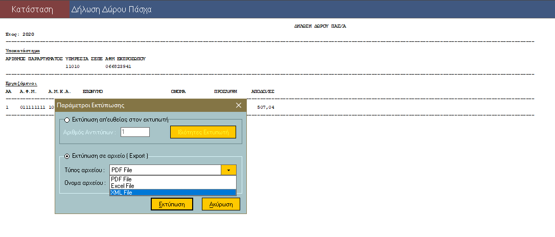
Task: Click the employee Α.Φ.Μ. value 011111111
Action: point(33,107)
